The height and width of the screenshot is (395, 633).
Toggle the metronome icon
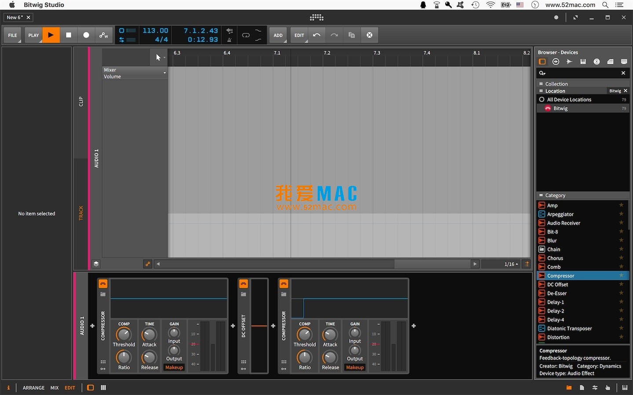pos(229,40)
